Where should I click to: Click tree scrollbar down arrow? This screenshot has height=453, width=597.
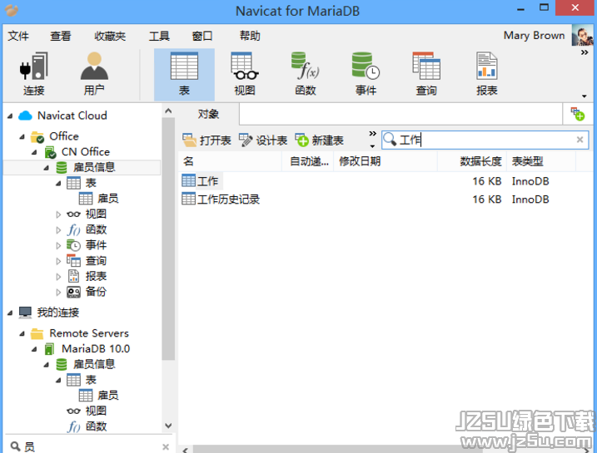tap(168, 426)
